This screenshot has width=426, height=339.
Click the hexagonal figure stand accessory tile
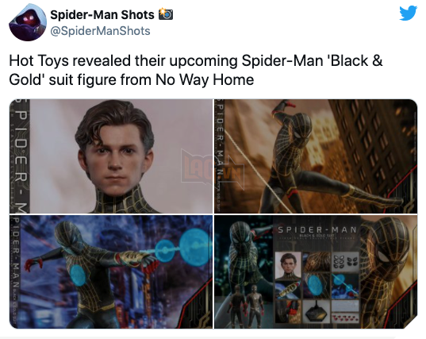[317, 312]
